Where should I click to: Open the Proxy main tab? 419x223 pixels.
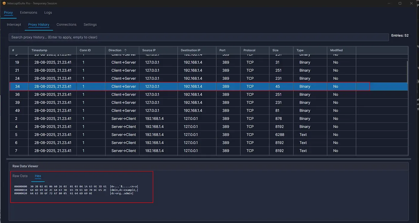tap(8, 13)
